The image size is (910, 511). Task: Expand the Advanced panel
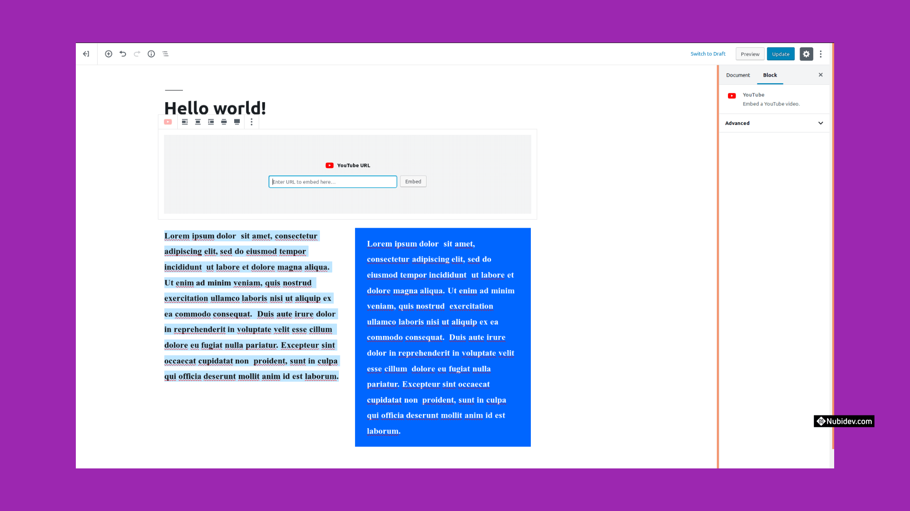coord(774,123)
